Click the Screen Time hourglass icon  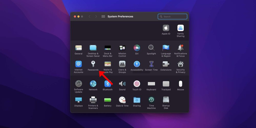pyautogui.click(x=151, y=64)
